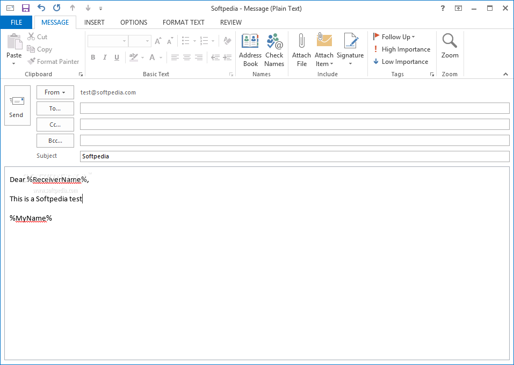Open the Tags dialog launcher
Image resolution: width=514 pixels, height=365 pixels.
pyautogui.click(x=432, y=75)
